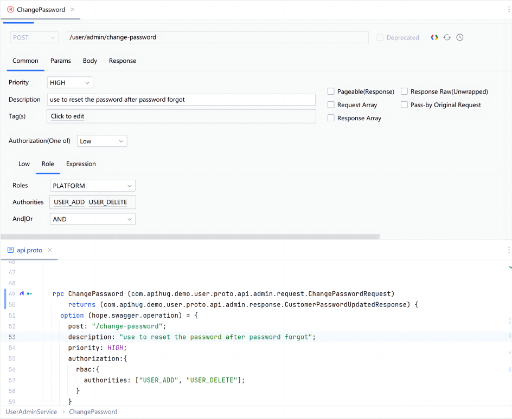Click the colorful code brackets icon
Image resolution: width=512 pixels, height=419 pixels.
coord(434,37)
